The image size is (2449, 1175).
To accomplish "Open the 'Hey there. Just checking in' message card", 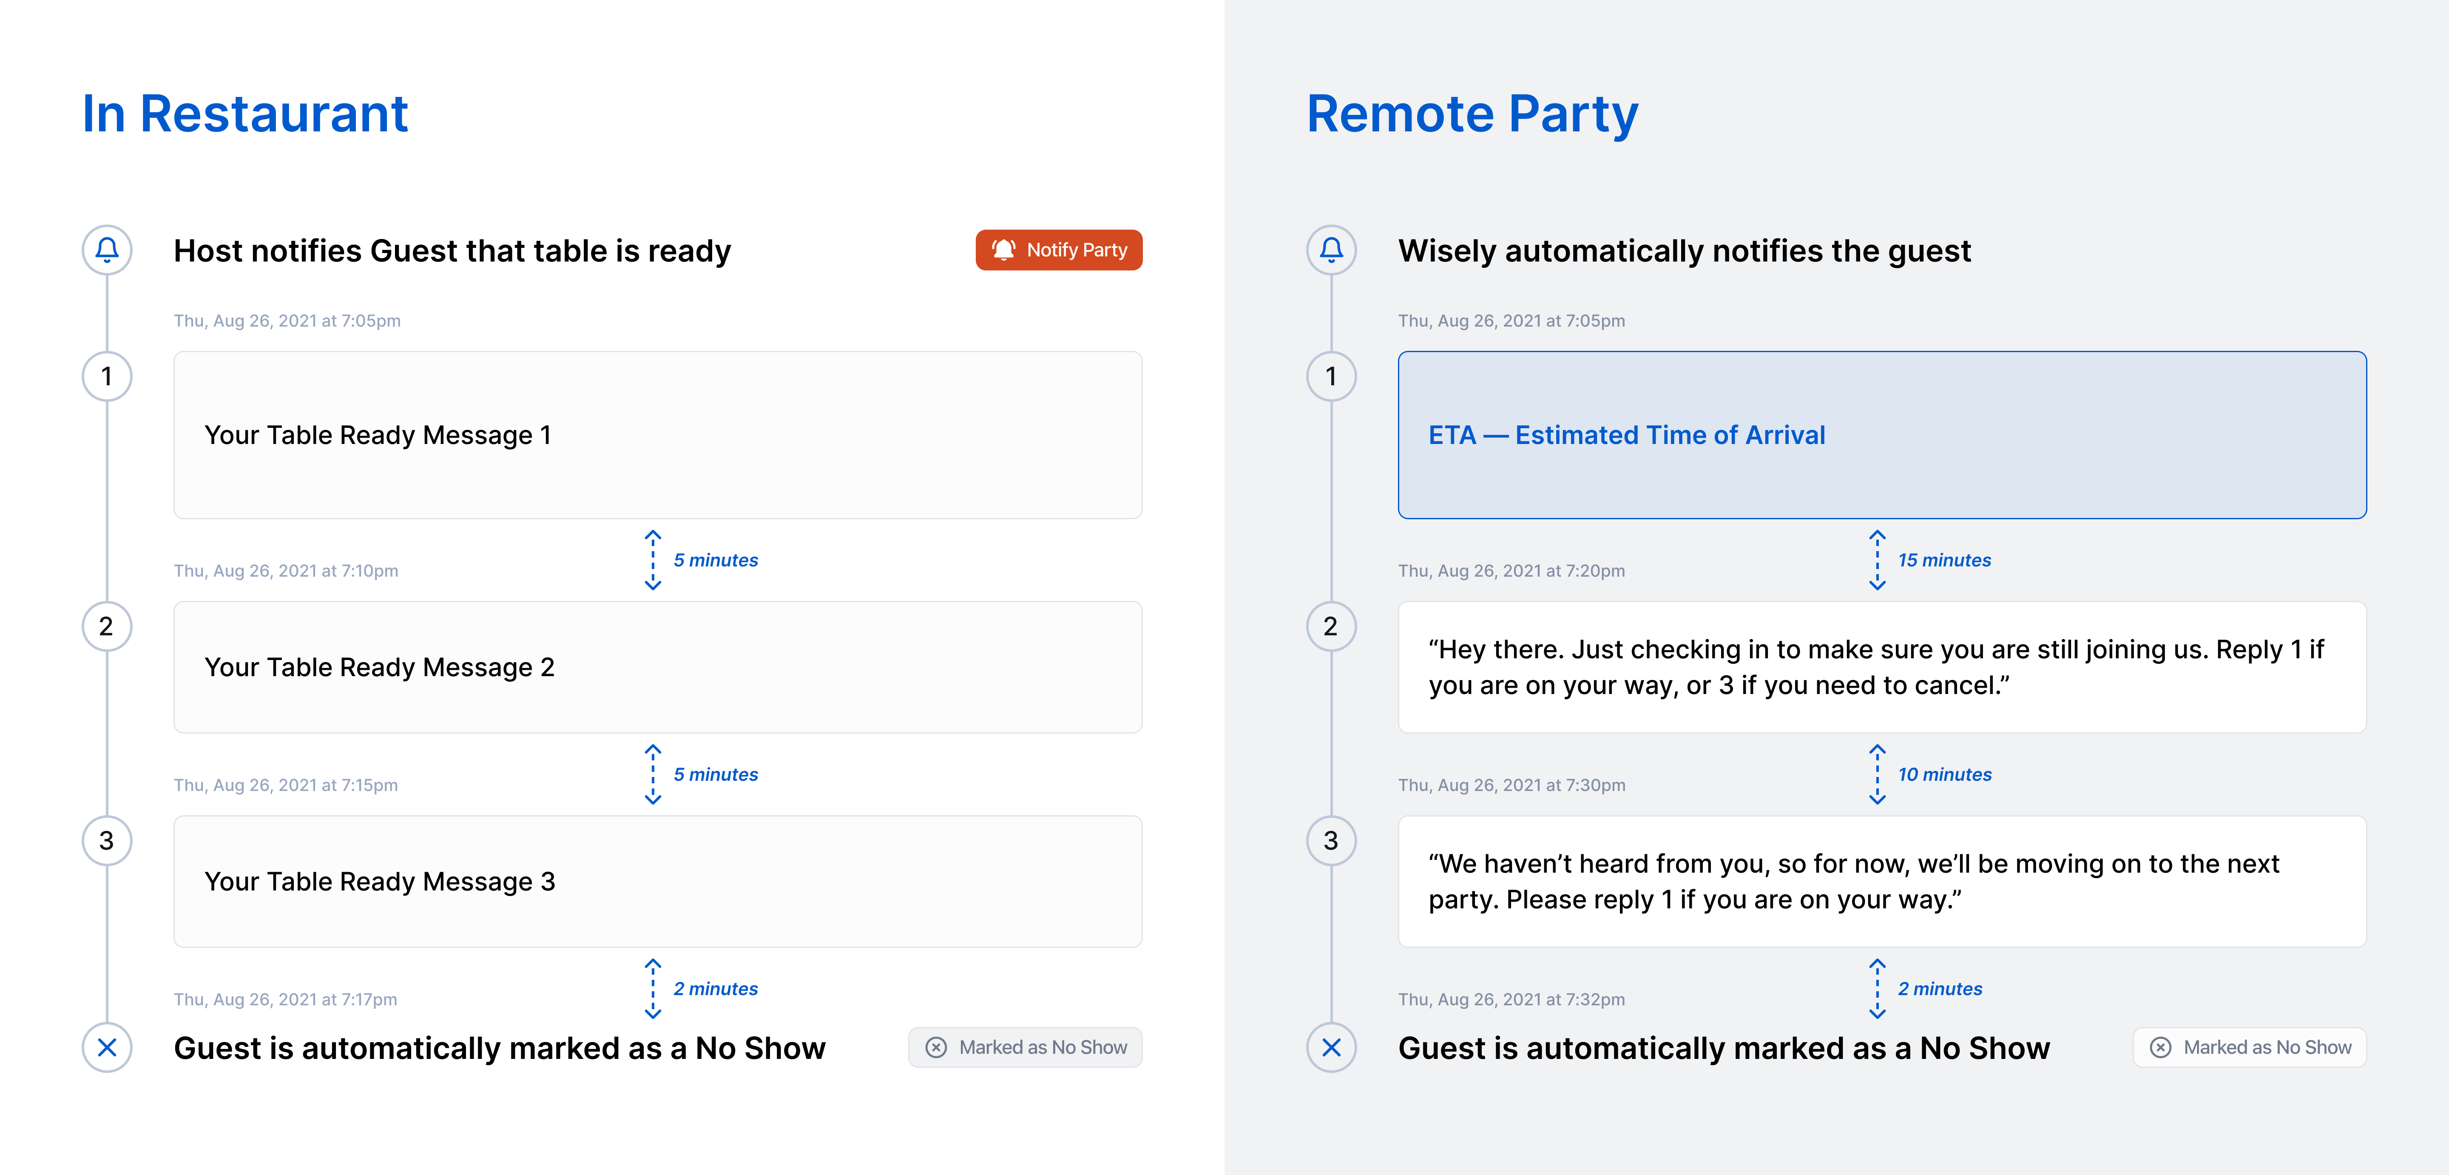I will (1882, 667).
